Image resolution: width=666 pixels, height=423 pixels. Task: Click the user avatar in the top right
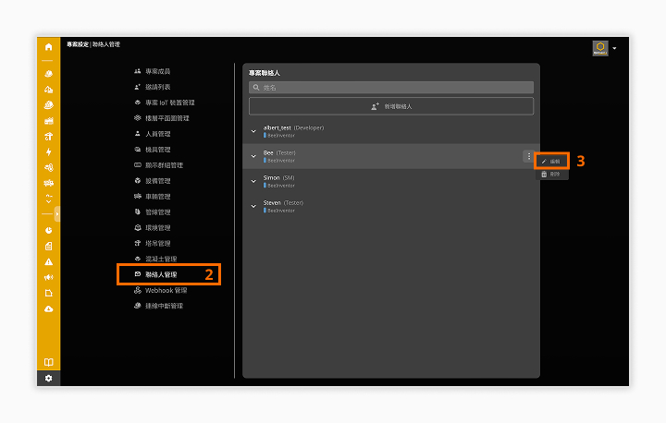600,48
